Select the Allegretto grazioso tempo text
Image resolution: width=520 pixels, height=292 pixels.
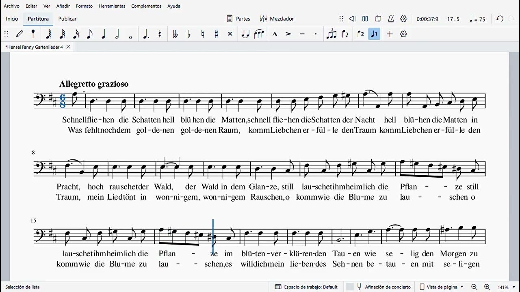point(94,84)
